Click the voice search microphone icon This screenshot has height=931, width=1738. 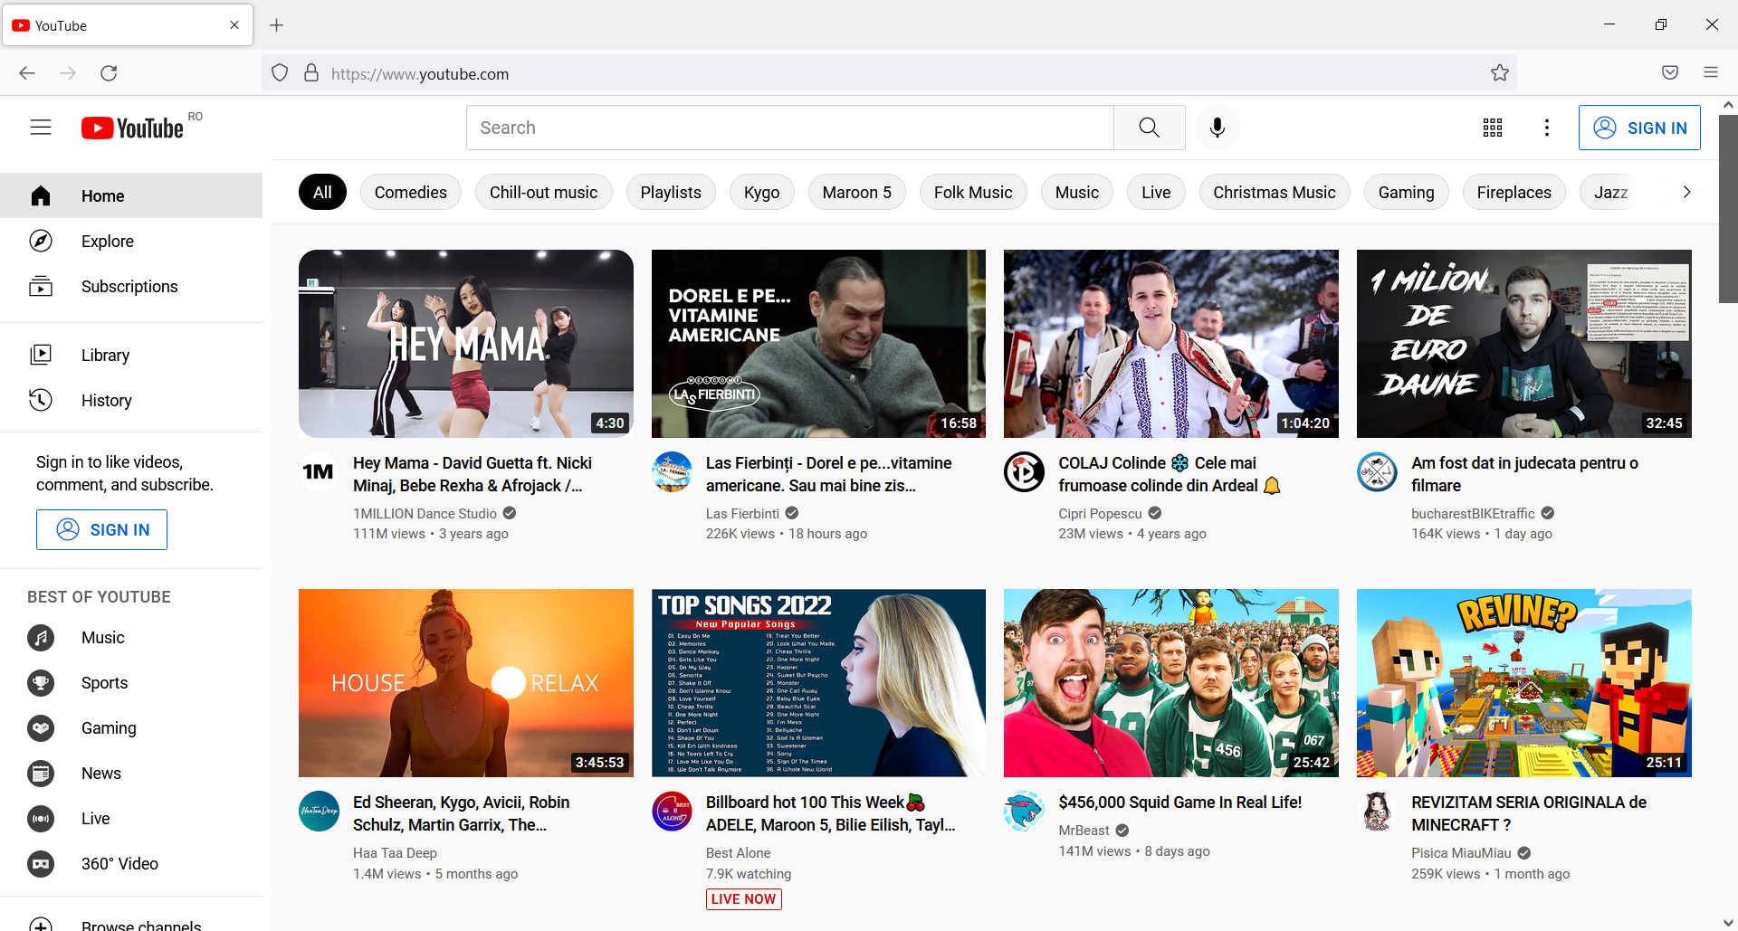tap(1217, 128)
